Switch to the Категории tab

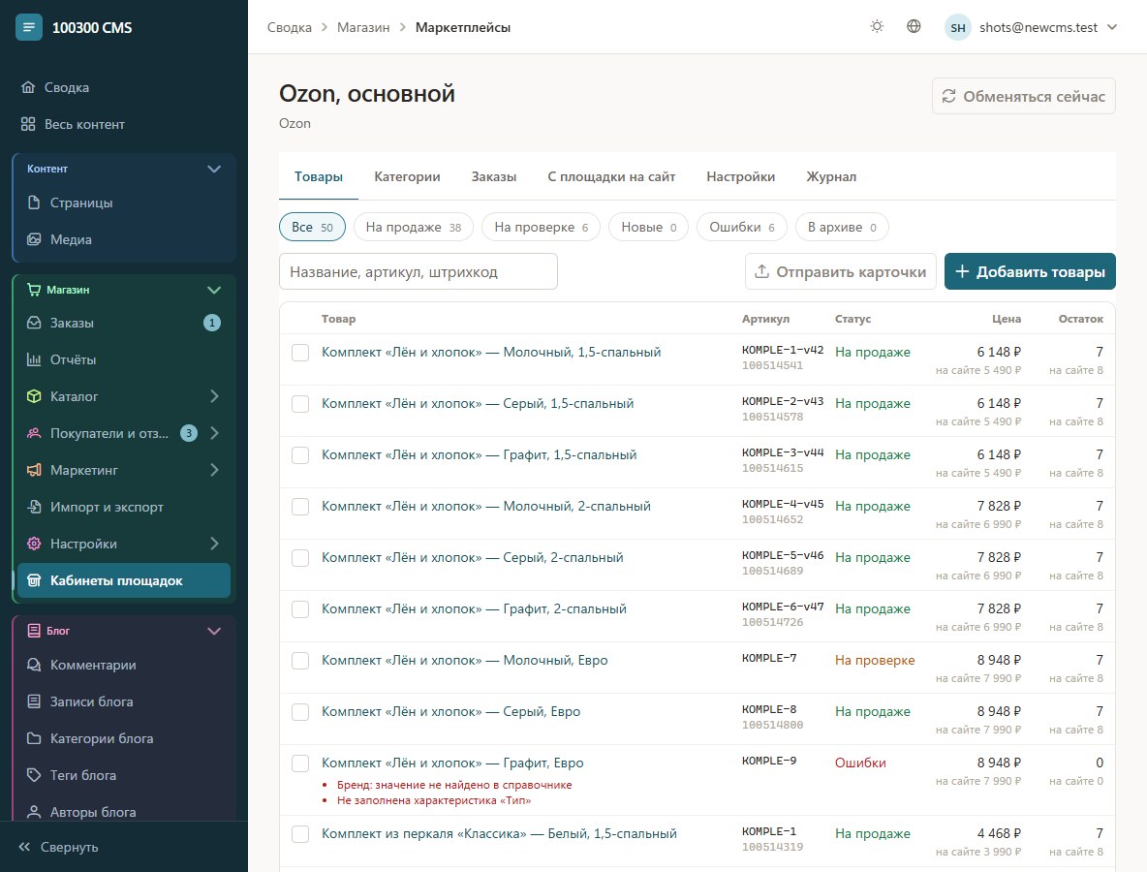(x=407, y=176)
